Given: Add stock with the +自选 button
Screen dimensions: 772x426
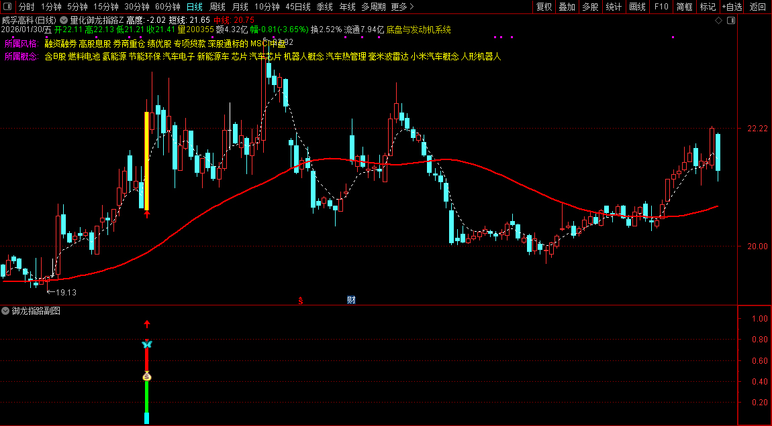Looking at the screenshot, I should 732,7.
